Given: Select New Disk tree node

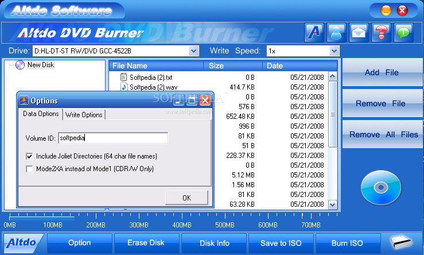Looking at the screenshot, I should (41, 65).
